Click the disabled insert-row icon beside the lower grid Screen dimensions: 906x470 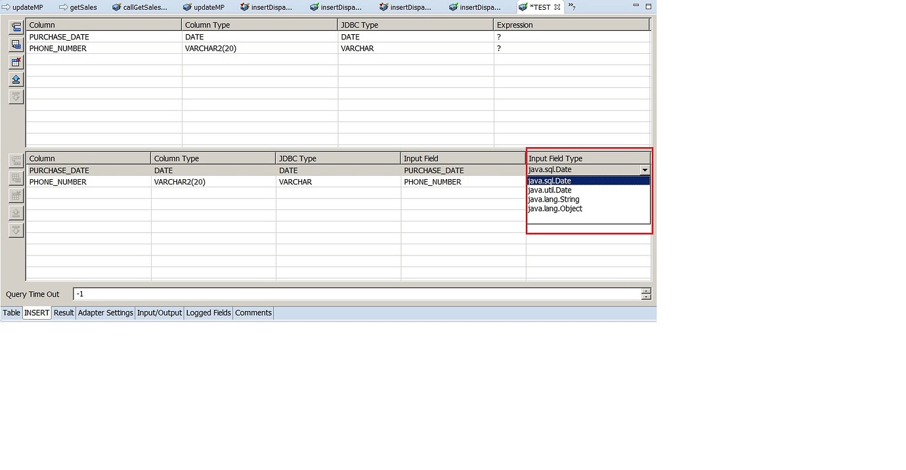tap(16, 178)
